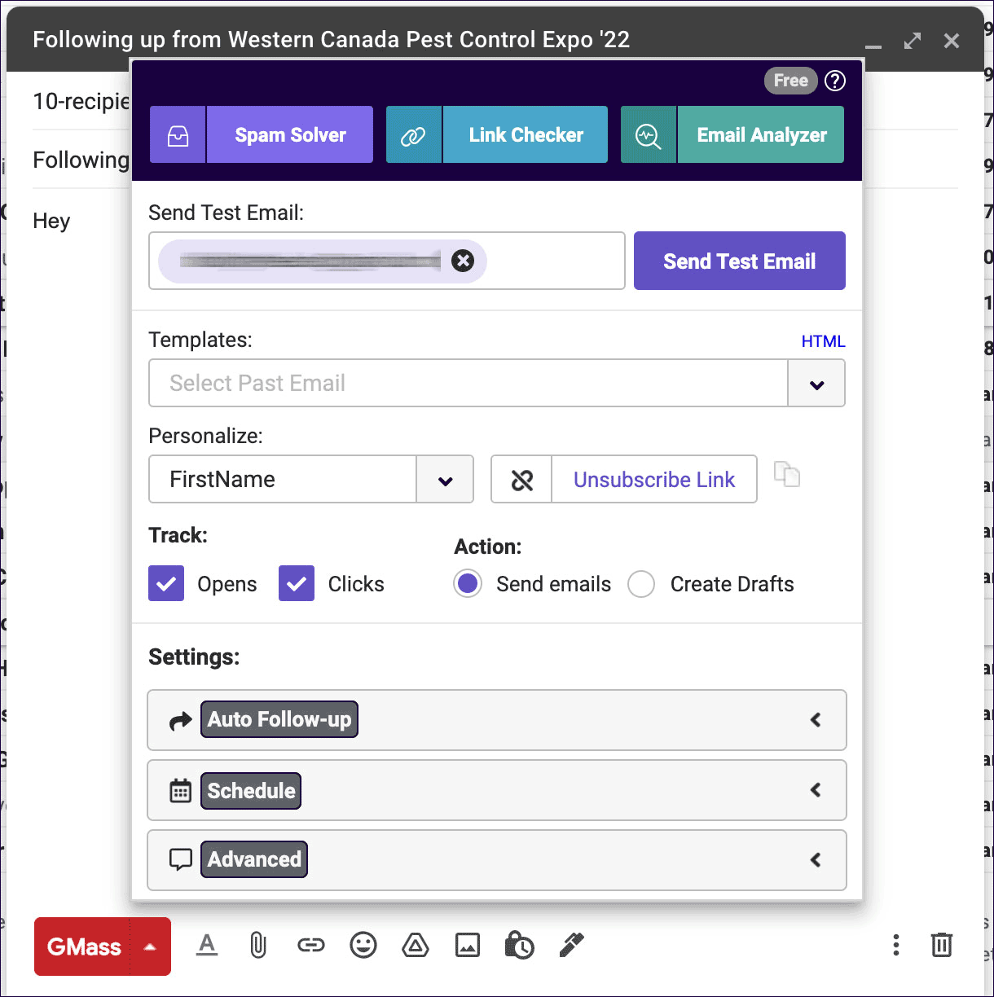Select the Send emails radio option
This screenshot has height=997, width=994.
468,584
